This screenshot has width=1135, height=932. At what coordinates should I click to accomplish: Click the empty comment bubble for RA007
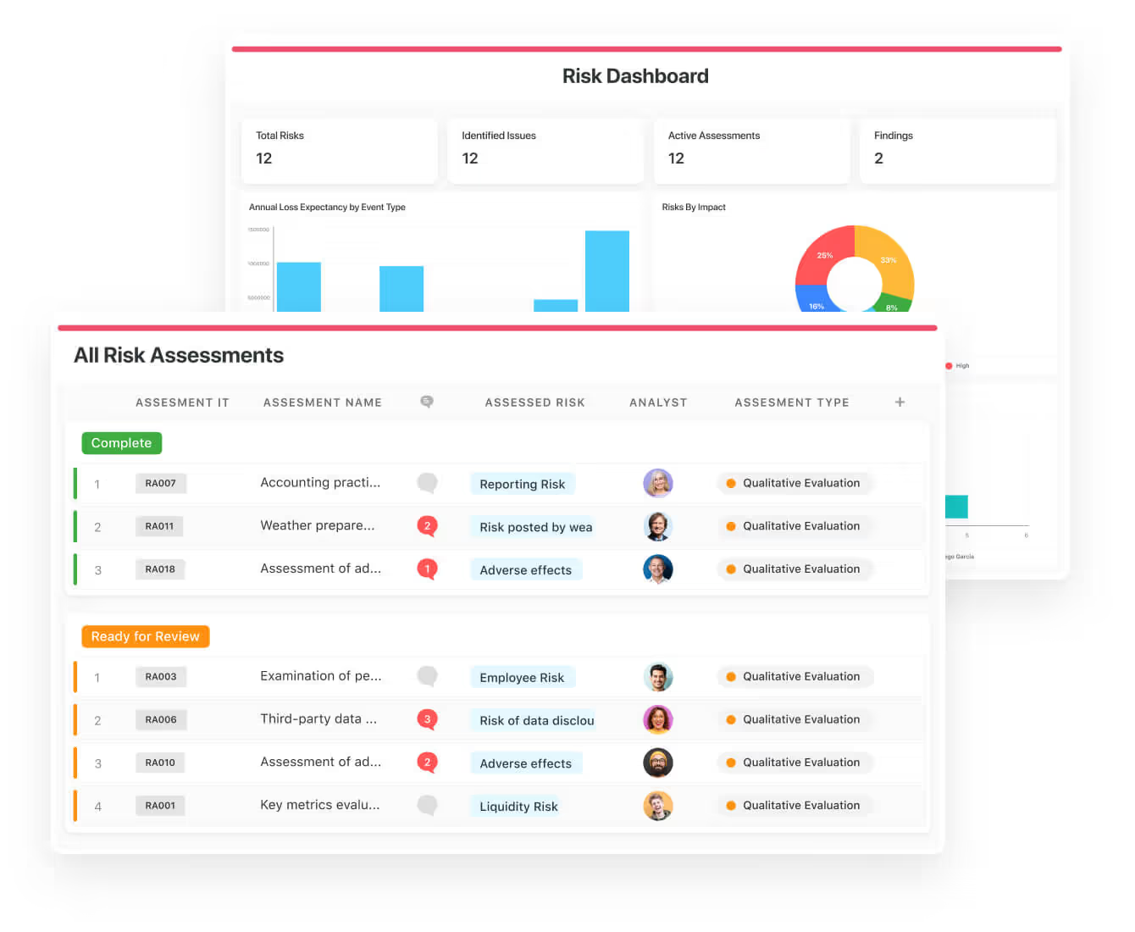427,483
